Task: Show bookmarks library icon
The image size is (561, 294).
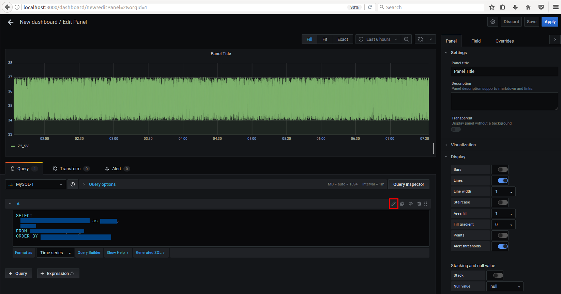Action: [x=502, y=7]
